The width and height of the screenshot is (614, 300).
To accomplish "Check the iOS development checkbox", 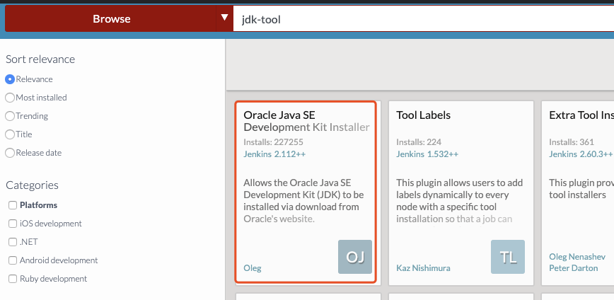I will pyautogui.click(x=13, y=224).
